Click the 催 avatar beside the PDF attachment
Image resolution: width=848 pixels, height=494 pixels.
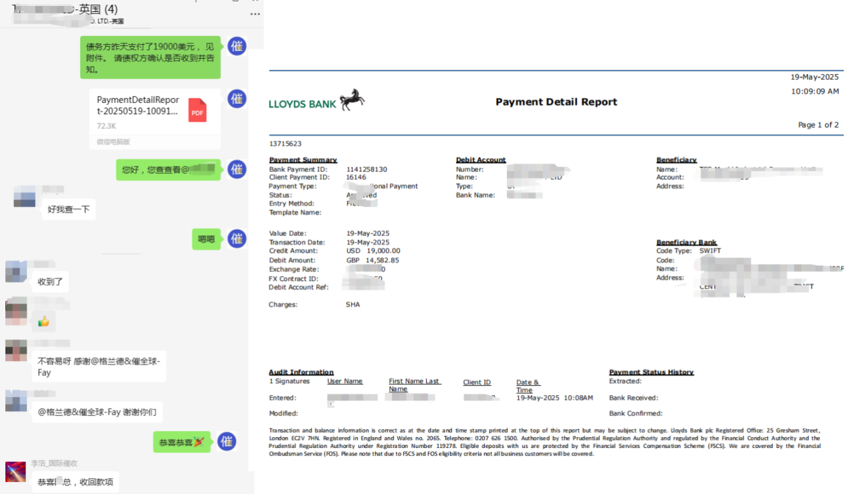pos(237,99)
